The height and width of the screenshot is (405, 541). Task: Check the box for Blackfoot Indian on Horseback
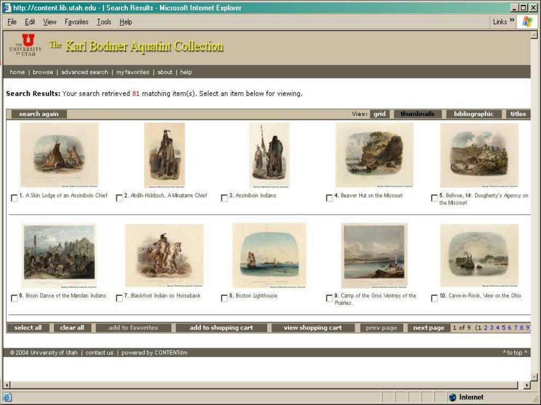point(119,298)
